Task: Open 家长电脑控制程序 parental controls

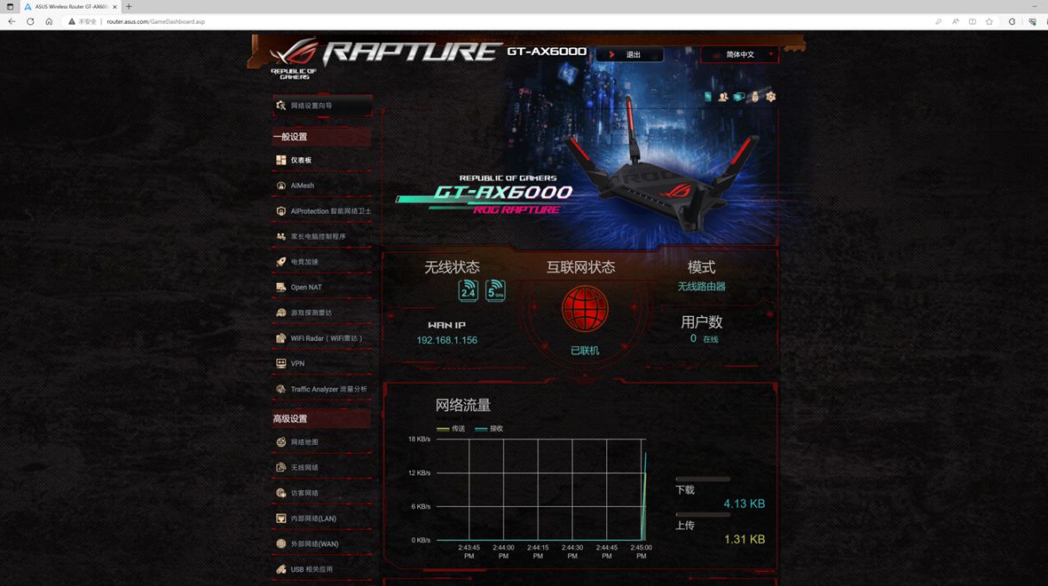Action: (322, 236)
